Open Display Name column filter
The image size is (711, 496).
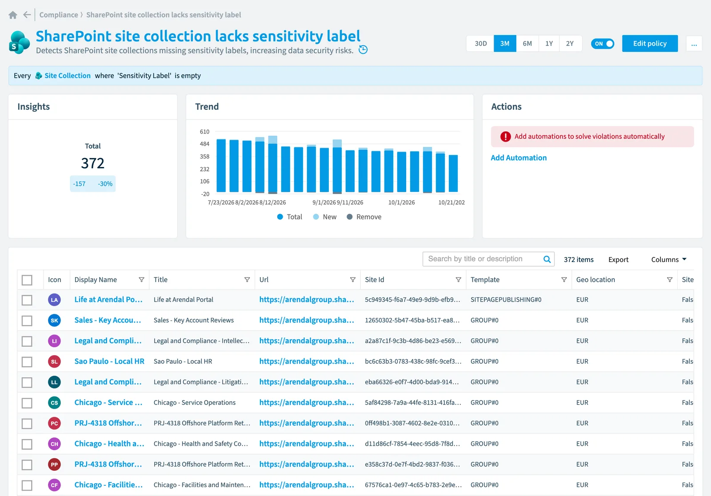[141, 280]
